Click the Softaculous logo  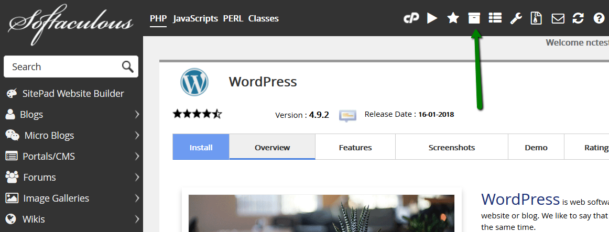point(71,24)
